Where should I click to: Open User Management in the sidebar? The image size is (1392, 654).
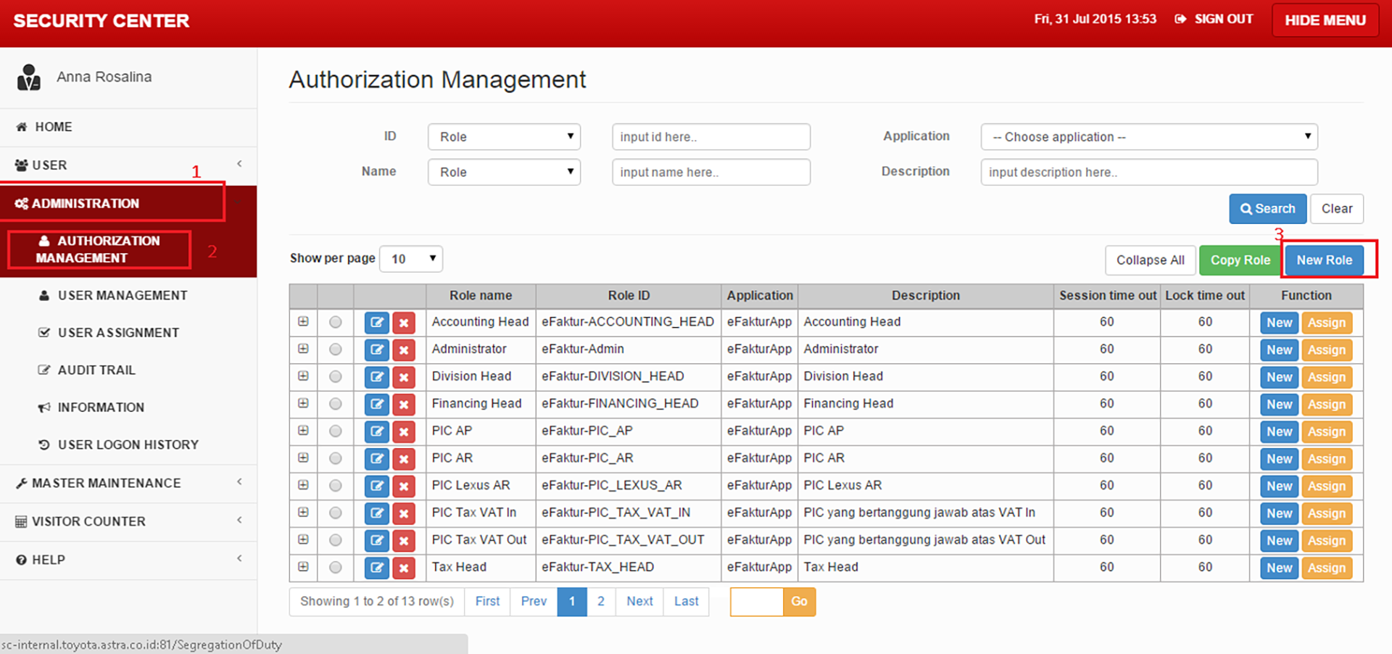122,296
